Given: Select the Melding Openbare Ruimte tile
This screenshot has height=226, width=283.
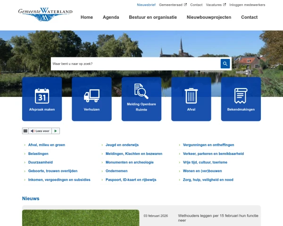Looking at the screenshot, I should coord(141,99).
